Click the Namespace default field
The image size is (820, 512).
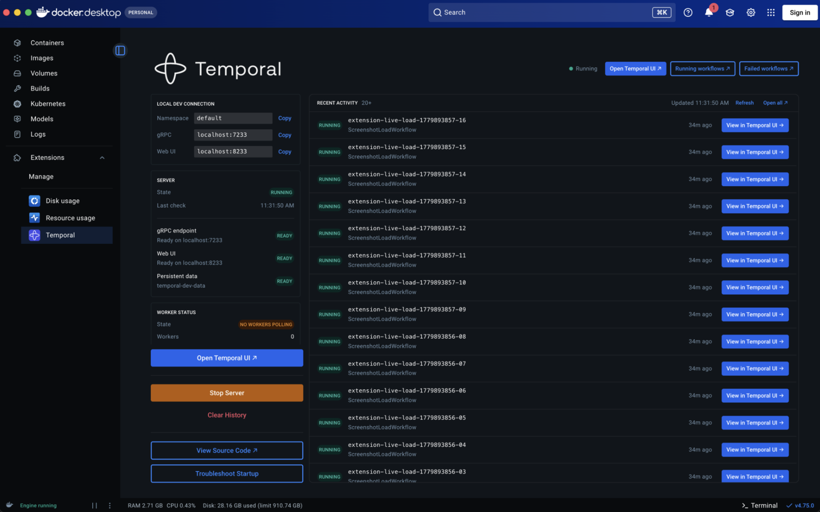coord(233,118)
